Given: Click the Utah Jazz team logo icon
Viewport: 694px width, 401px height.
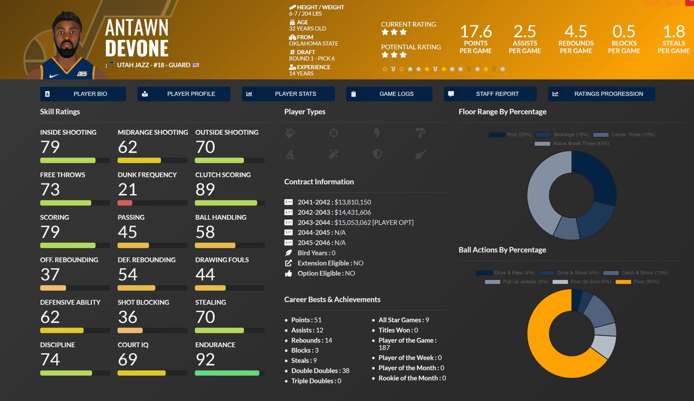Looking at the screenshot, I should click(x=109, y=65).
